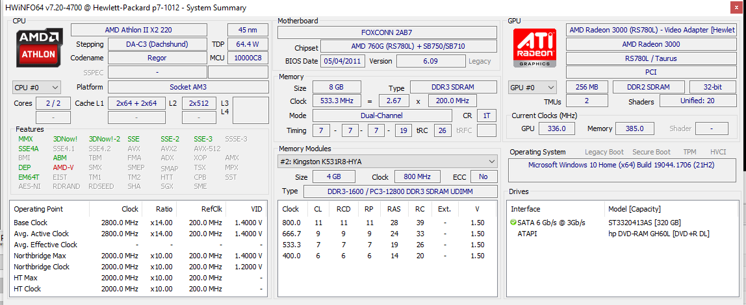The image size is (746, 305).
Task: Click the EM64T feature flag
Action: (29, 177)
